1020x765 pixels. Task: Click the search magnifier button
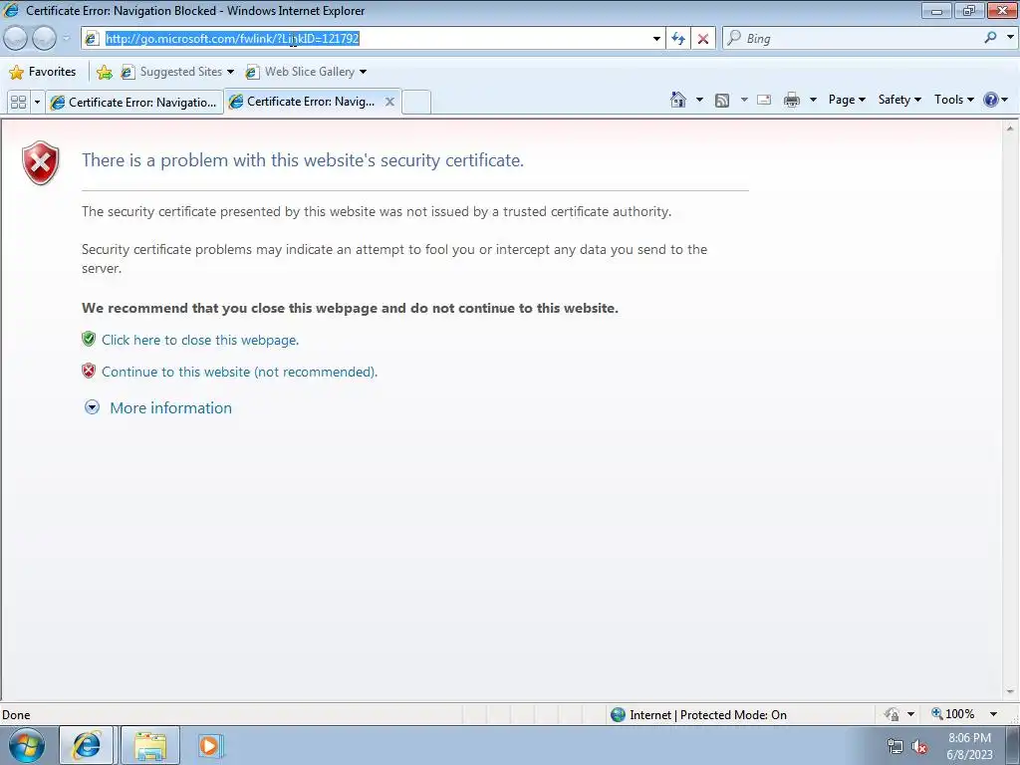[x=991, y=38]
